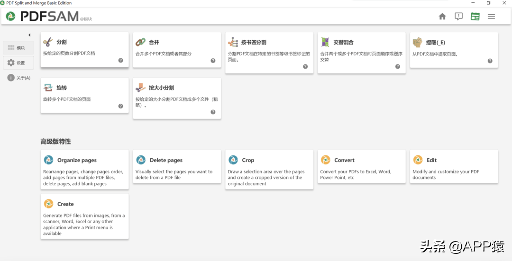Minimize the PDF Split and Merge window
This screenshot has width=512, height=261.
(x=473, y=3)
